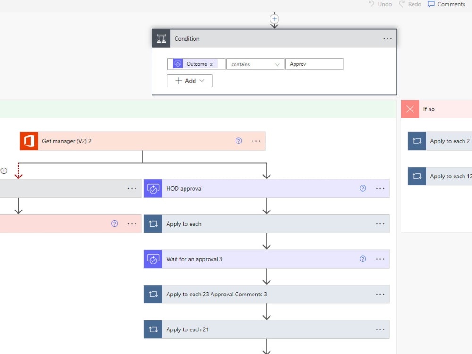Click the red X icon on the If no branch
472x354 pixels.
(410, 109)
